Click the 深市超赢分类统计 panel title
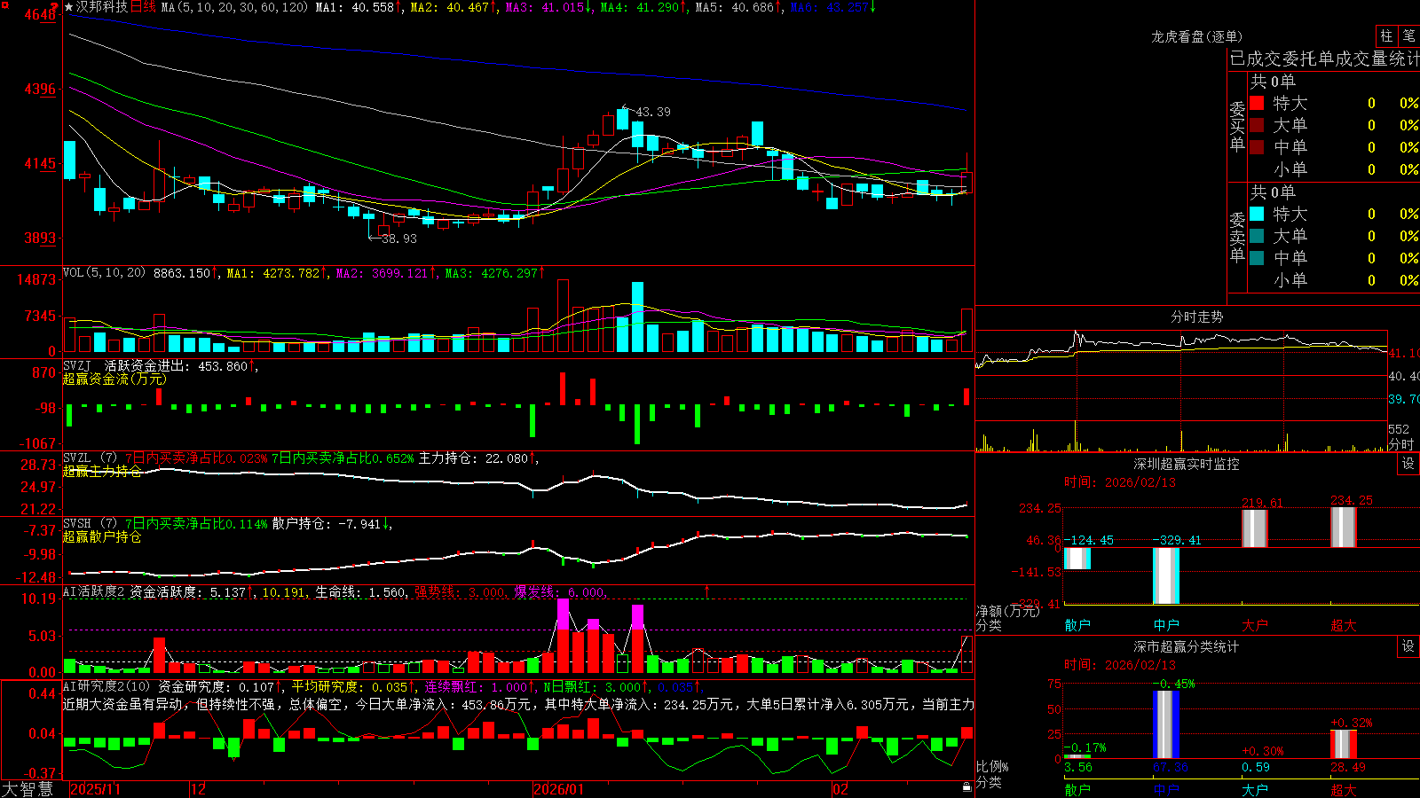 click(1186, 646)
